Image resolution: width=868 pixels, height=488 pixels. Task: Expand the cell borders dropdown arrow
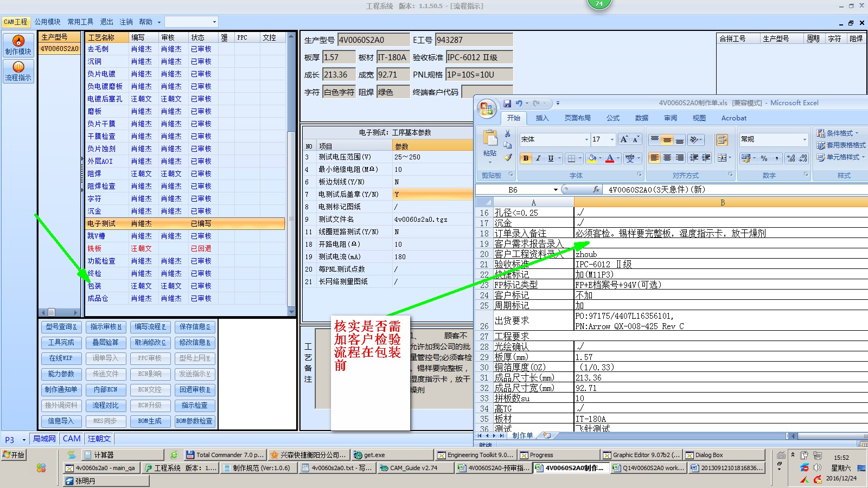pos(580,158)
